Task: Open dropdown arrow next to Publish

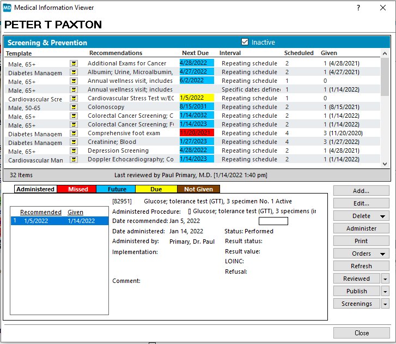Action: (386, 291)
